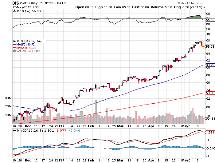Click the blue MA(50) 60.72 legend
Viewport: 215px width, 163px height.
[x=24, y=45]
